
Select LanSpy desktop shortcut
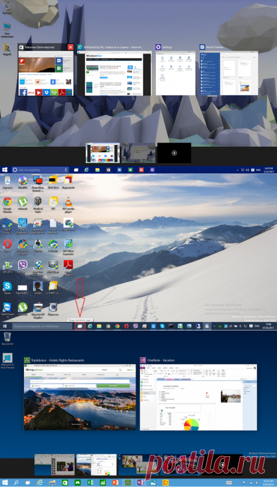38,288
